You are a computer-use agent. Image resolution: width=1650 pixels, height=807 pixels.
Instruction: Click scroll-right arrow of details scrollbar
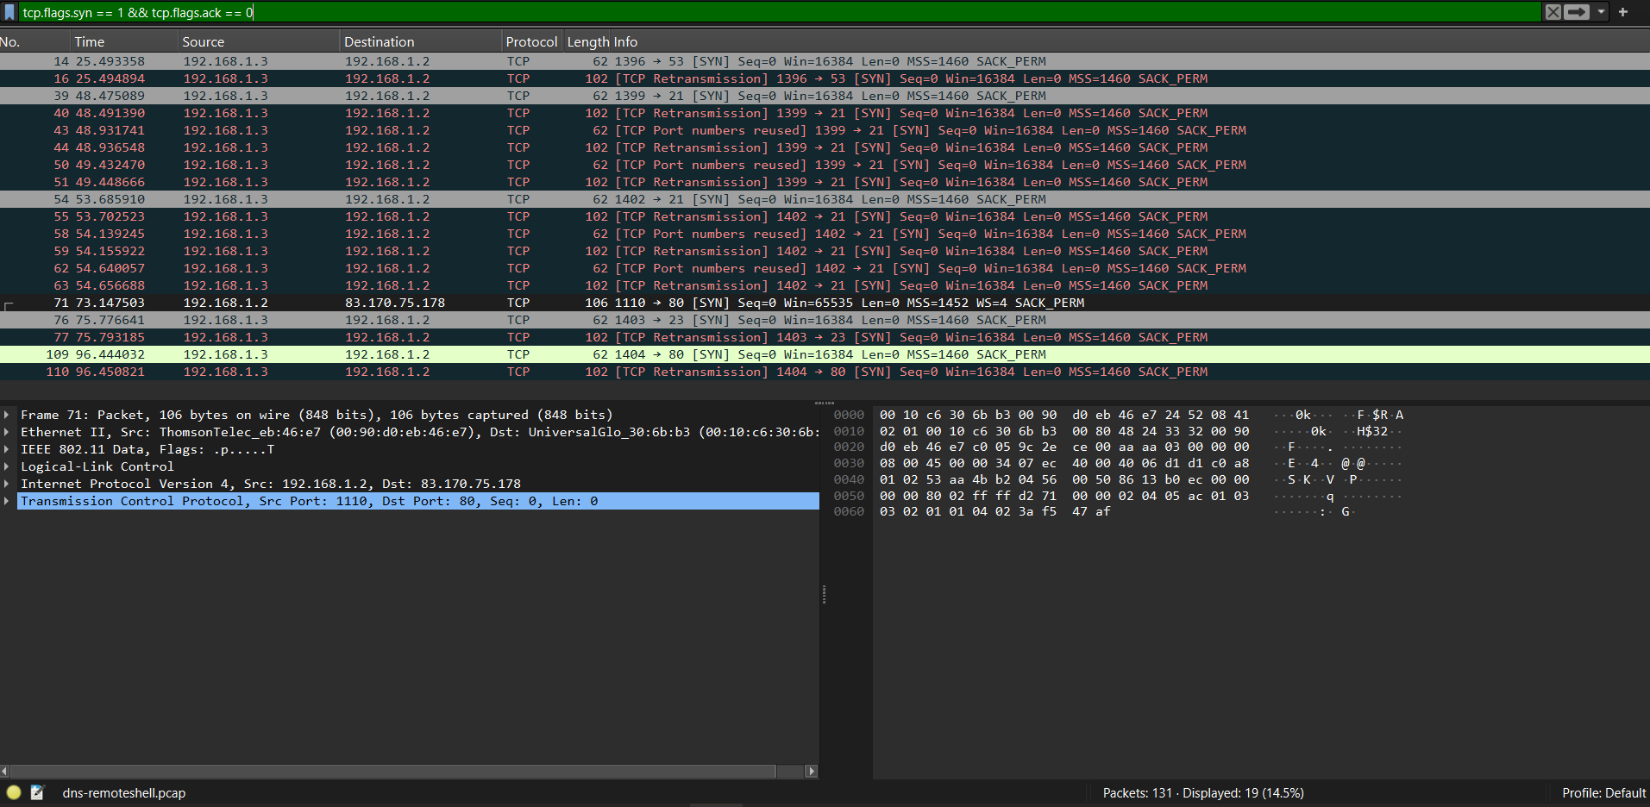pos(811,771)
